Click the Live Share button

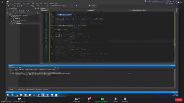[x=170, y=4]
